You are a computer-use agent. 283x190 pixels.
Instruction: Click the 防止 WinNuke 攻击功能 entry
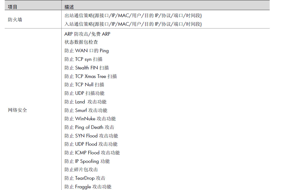pyautogui.click(x=90, y=119)
